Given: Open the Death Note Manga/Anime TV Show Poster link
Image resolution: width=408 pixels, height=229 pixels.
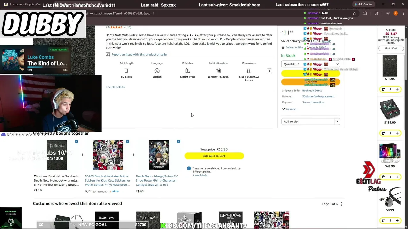Looking at the screenshot, I should click(x=157, y=180).
